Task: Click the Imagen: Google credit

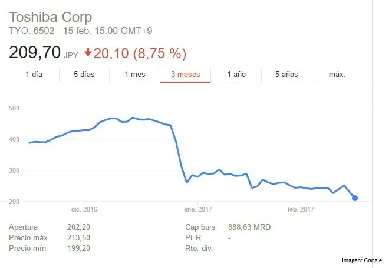Action: pos(362,260)
